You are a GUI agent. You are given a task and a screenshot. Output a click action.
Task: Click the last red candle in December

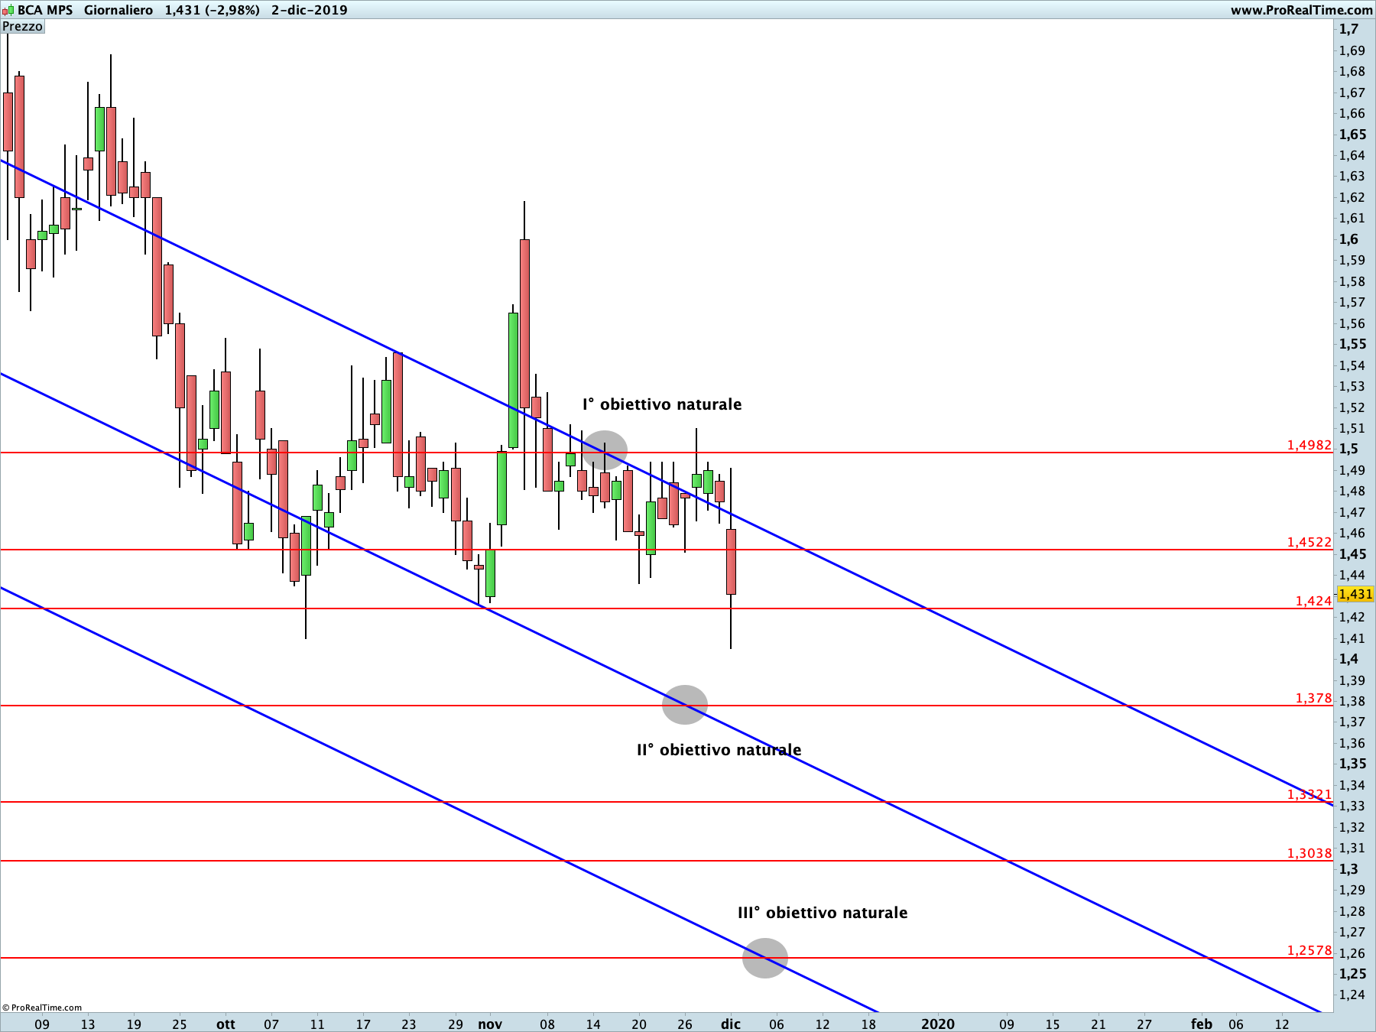pos(731,562)
